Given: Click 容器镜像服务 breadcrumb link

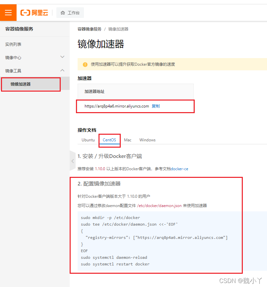Looking at the screenshot, I should (90, 29).
